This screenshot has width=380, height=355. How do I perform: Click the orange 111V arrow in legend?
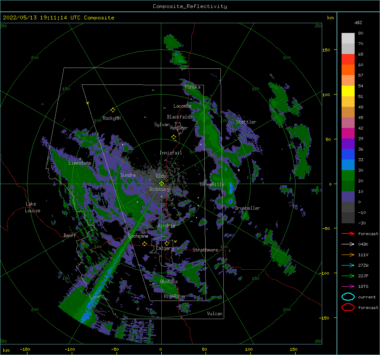coord(348,255)
